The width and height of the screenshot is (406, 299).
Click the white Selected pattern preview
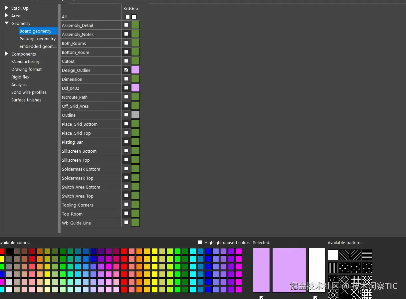[317, 270]
